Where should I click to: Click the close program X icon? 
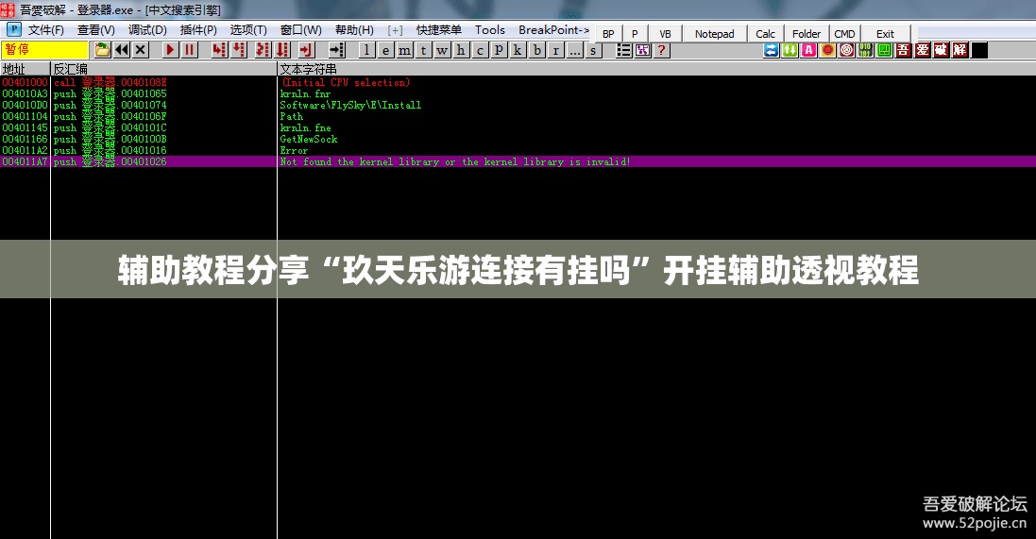coord(140,50)
